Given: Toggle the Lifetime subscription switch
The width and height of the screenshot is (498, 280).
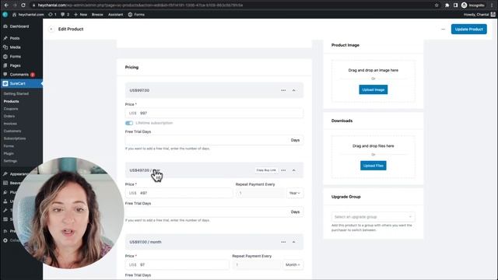Looking at the screenshot, I should [x=129, y=123].
